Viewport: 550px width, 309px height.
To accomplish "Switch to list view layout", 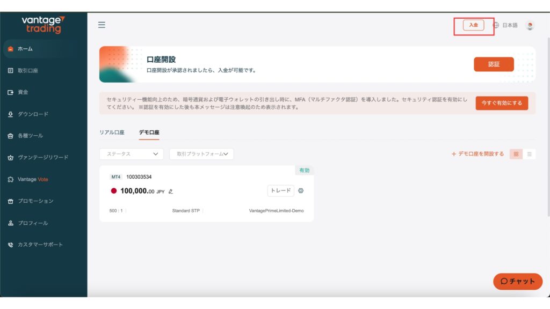I will point(530,154).
